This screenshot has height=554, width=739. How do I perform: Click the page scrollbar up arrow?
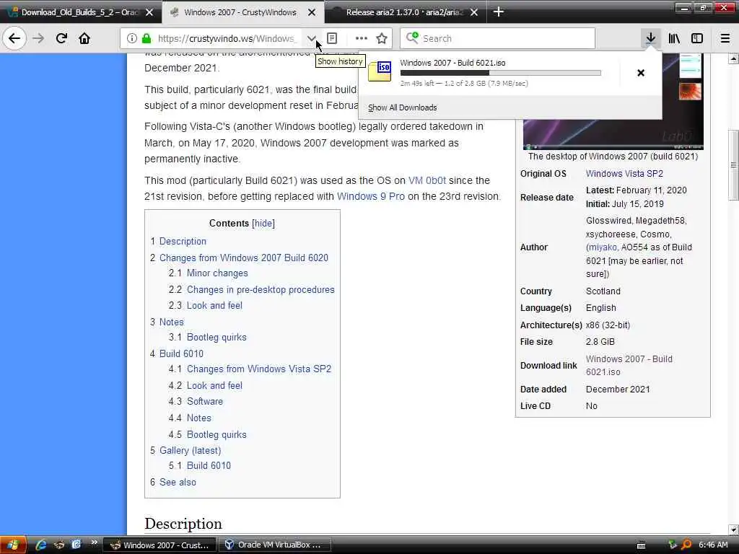point(733,59)
